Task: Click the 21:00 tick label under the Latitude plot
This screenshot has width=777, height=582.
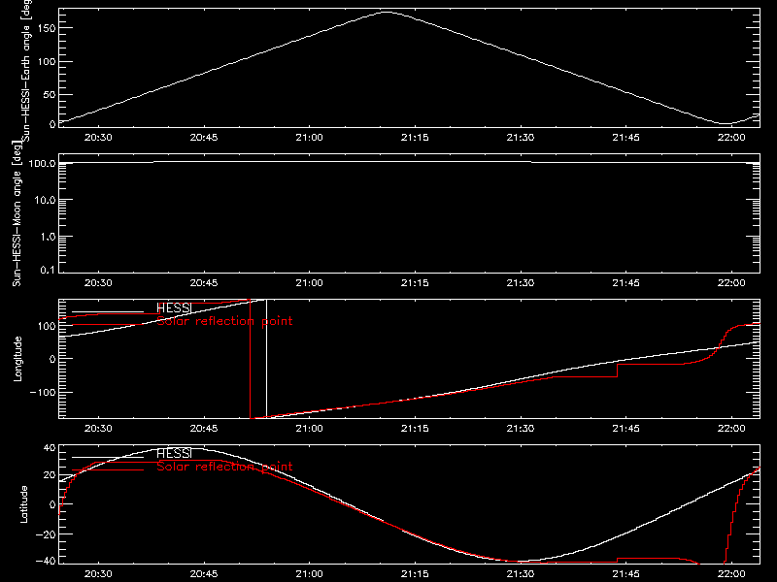Action: 309,574
